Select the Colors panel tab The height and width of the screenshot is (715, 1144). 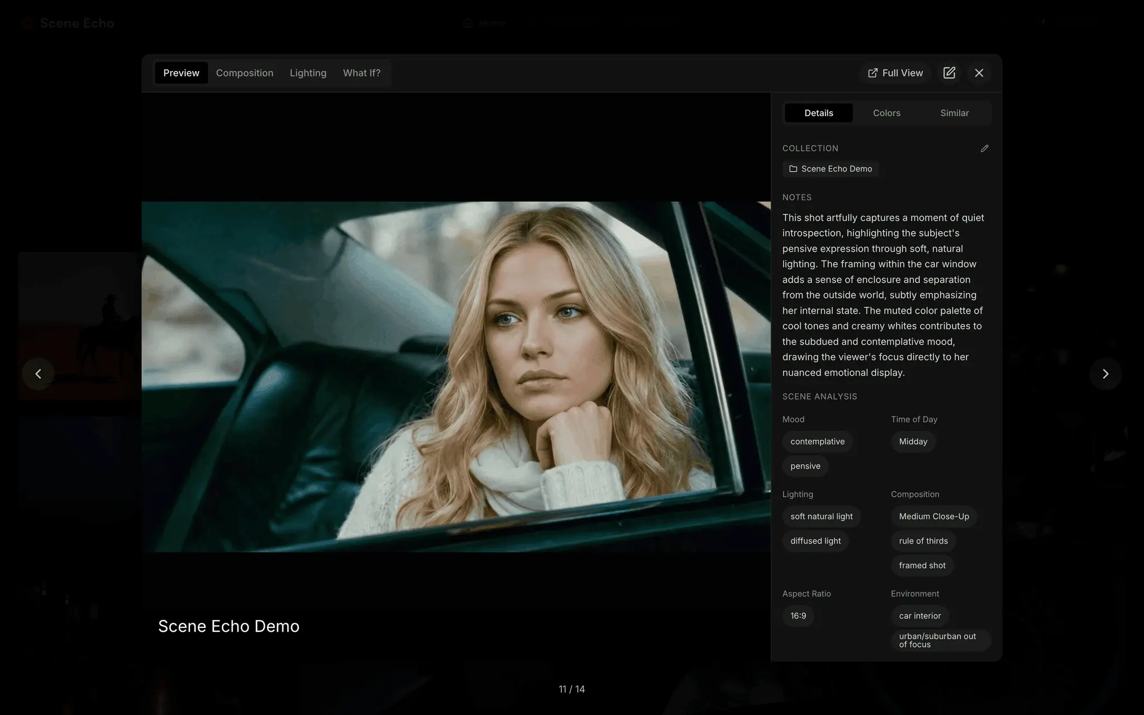tap(886, 113)
